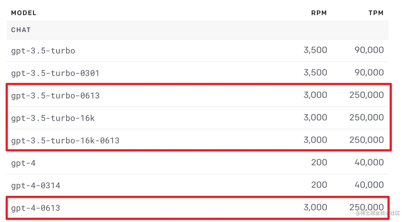Click the RPM column header
406x222 pixels.
(x=319, y=13)
